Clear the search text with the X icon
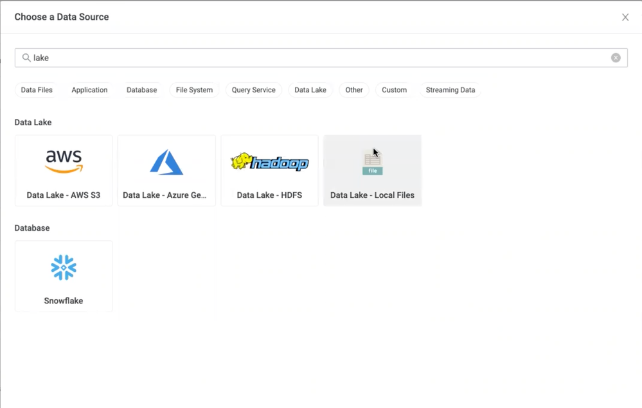The image size is (642, 408). tap(616, 58)
